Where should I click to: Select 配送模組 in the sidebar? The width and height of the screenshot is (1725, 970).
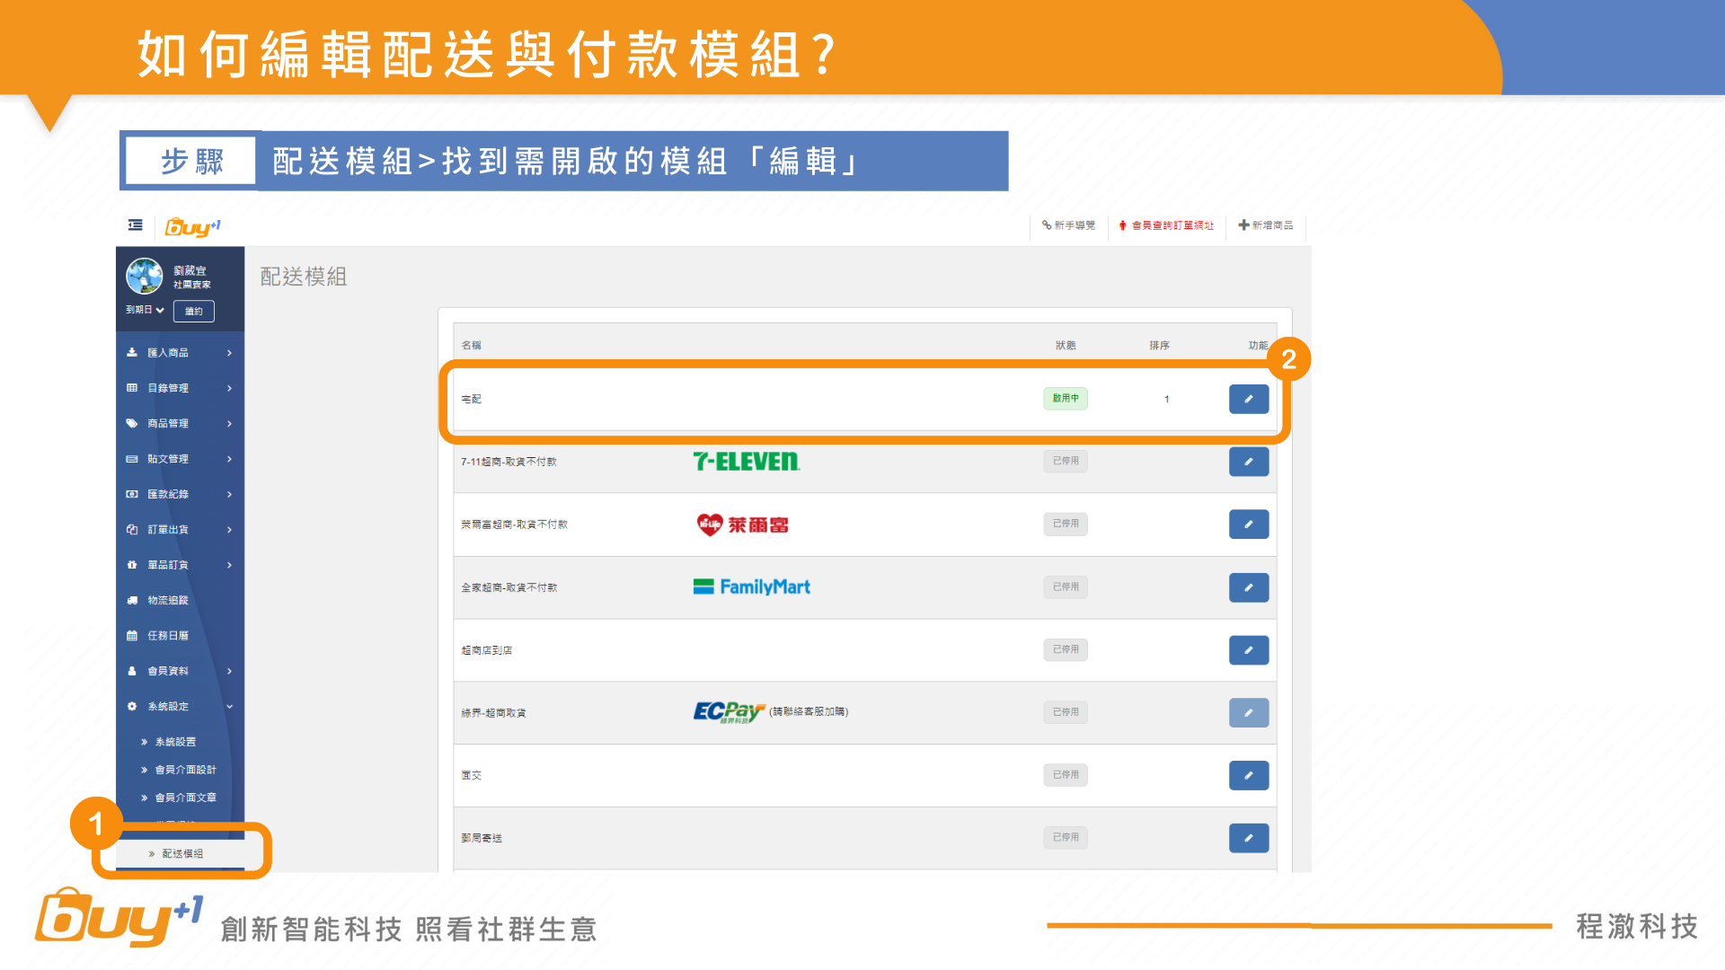182,853
